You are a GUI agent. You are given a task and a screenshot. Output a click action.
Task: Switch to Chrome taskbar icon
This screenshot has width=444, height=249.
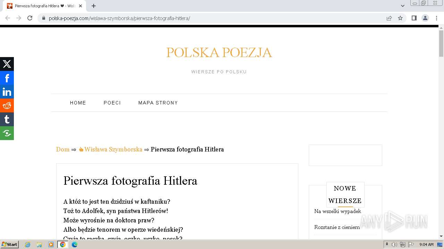pyautogui.click(x=63, y=245)
